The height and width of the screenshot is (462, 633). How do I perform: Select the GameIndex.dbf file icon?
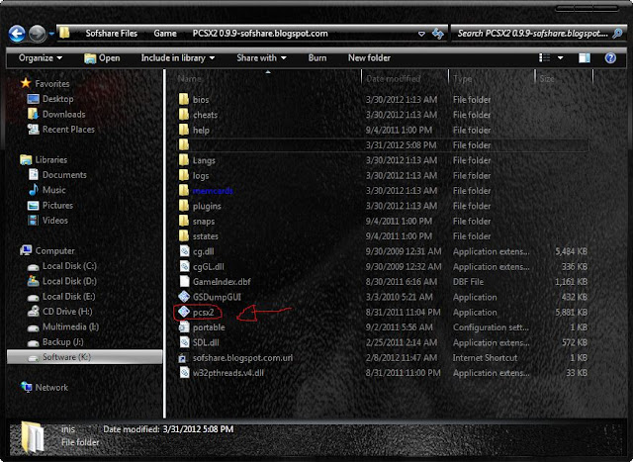point(184,282)
